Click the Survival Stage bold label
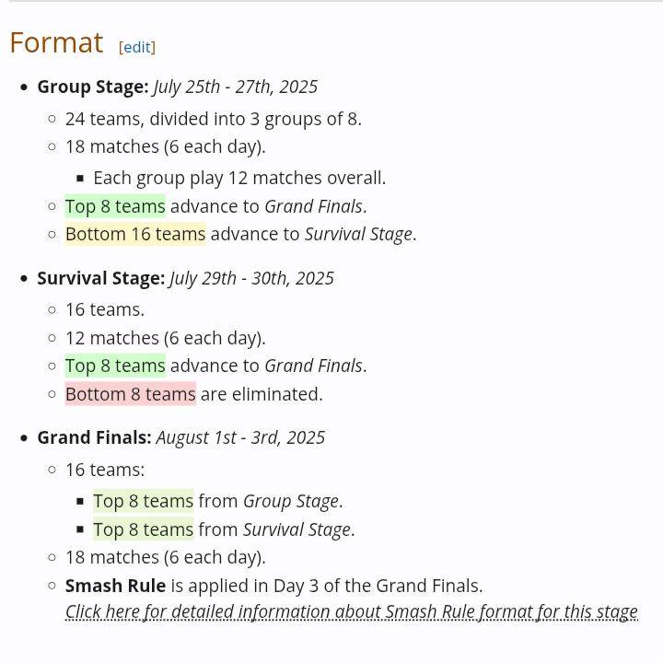Screen dimensions: 663x663 coord(101,278)
